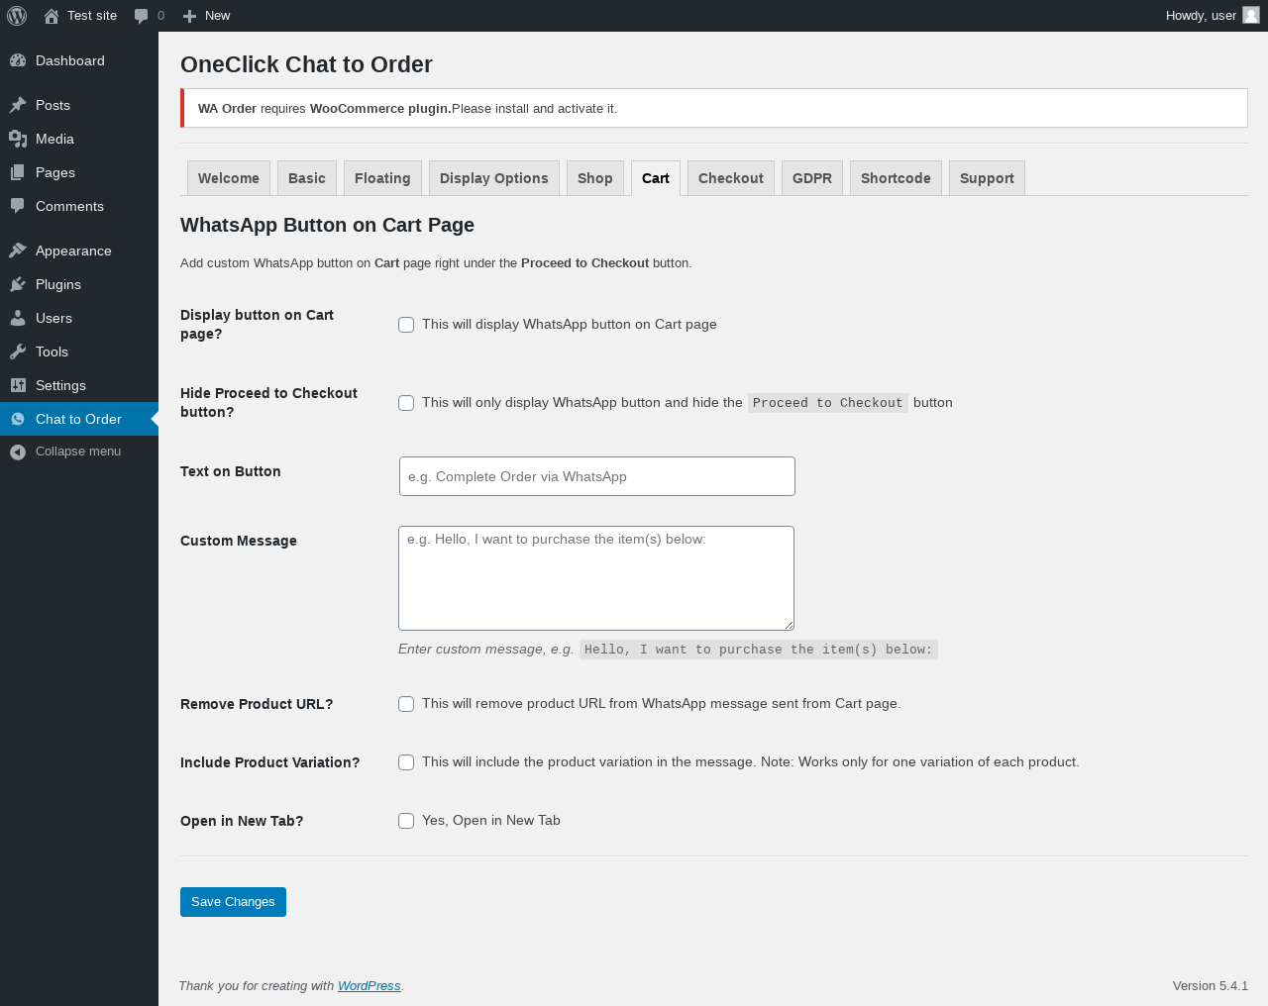Click the plus icon next to New
This screenshot has height=1006, width=1268.
[190, 16]
